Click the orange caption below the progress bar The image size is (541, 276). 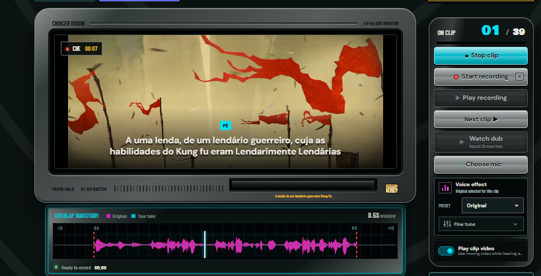coord(303,196)
